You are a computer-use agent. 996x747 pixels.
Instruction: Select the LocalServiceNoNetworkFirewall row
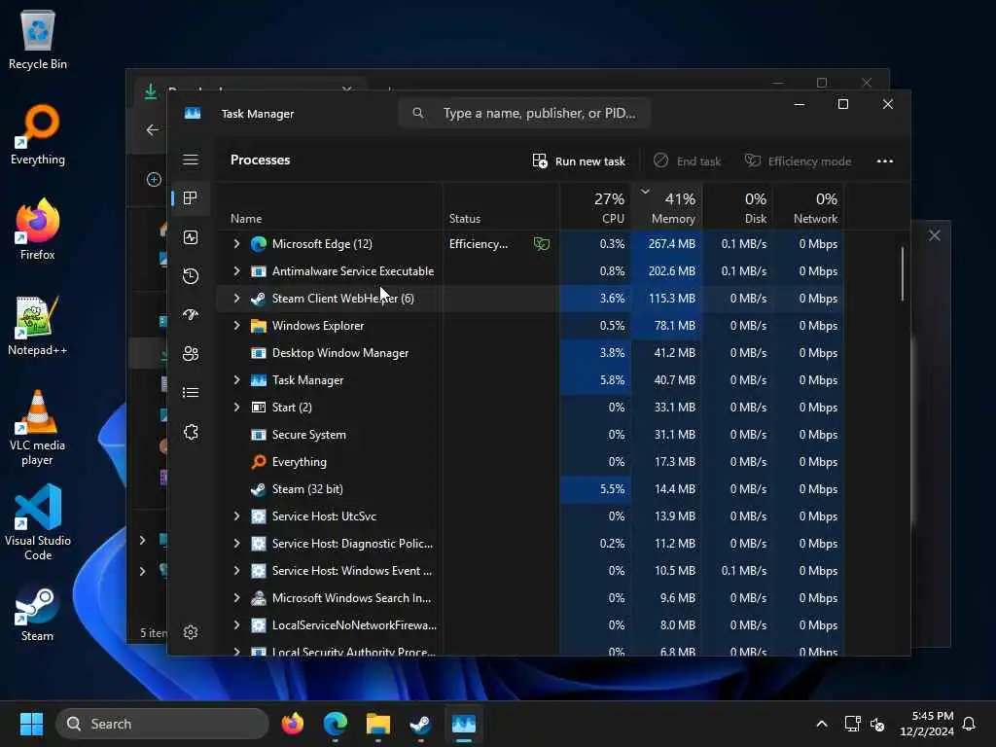530,625
